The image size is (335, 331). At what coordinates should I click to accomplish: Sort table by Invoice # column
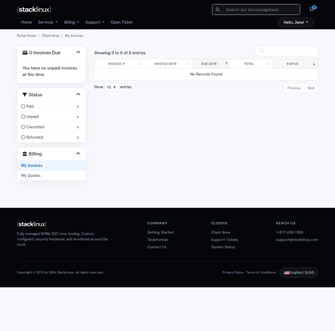tap(119, 64)
